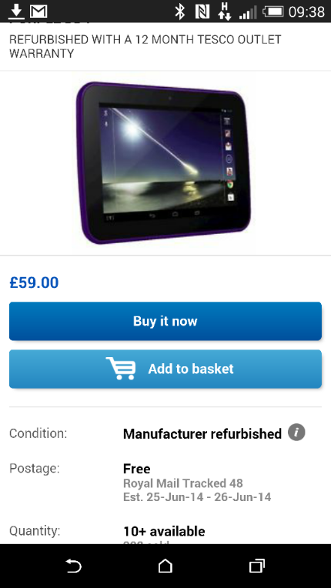
Task: Tap the mobile signal strength icon
Action: tap(248, 12)
